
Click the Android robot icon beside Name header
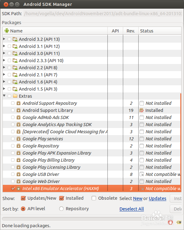click(7, 31)
